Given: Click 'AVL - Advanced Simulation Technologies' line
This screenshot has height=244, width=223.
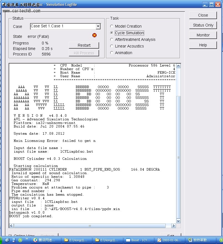Looking at the screenshot, I should coord(56,119).
